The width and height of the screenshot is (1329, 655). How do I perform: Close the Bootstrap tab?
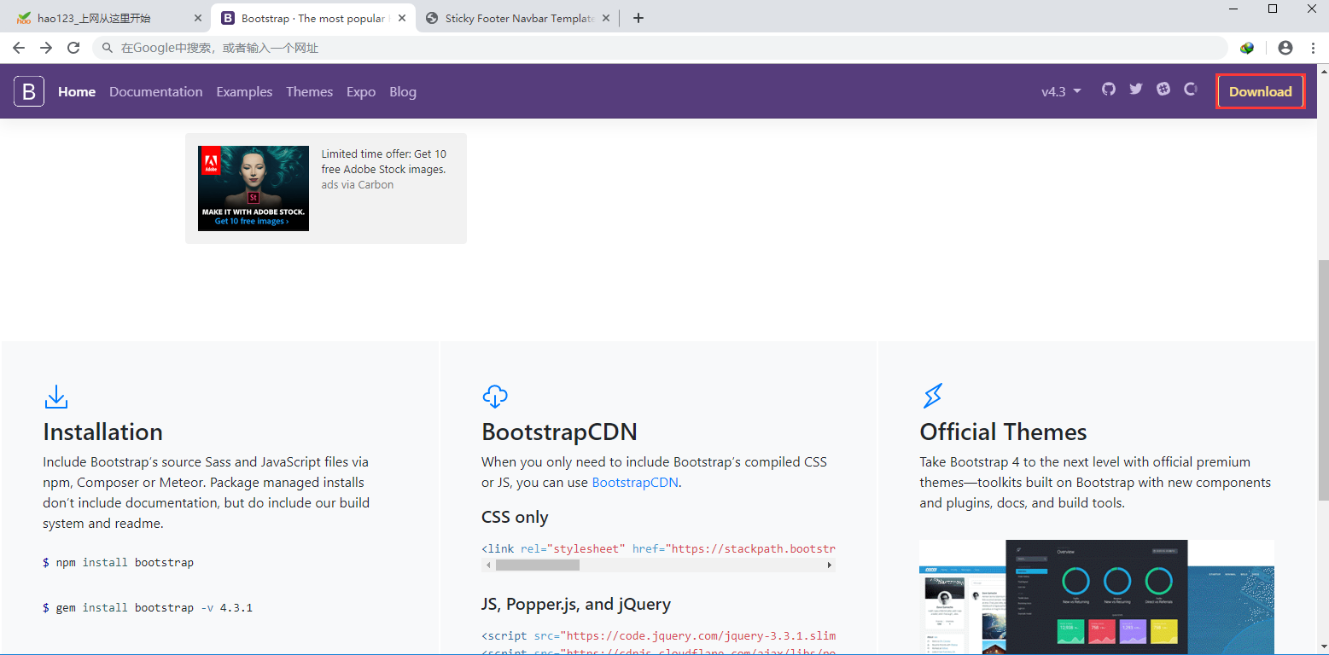(402, 18)
